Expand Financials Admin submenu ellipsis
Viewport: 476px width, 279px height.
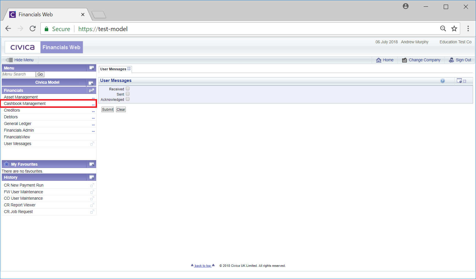point(93,131)
